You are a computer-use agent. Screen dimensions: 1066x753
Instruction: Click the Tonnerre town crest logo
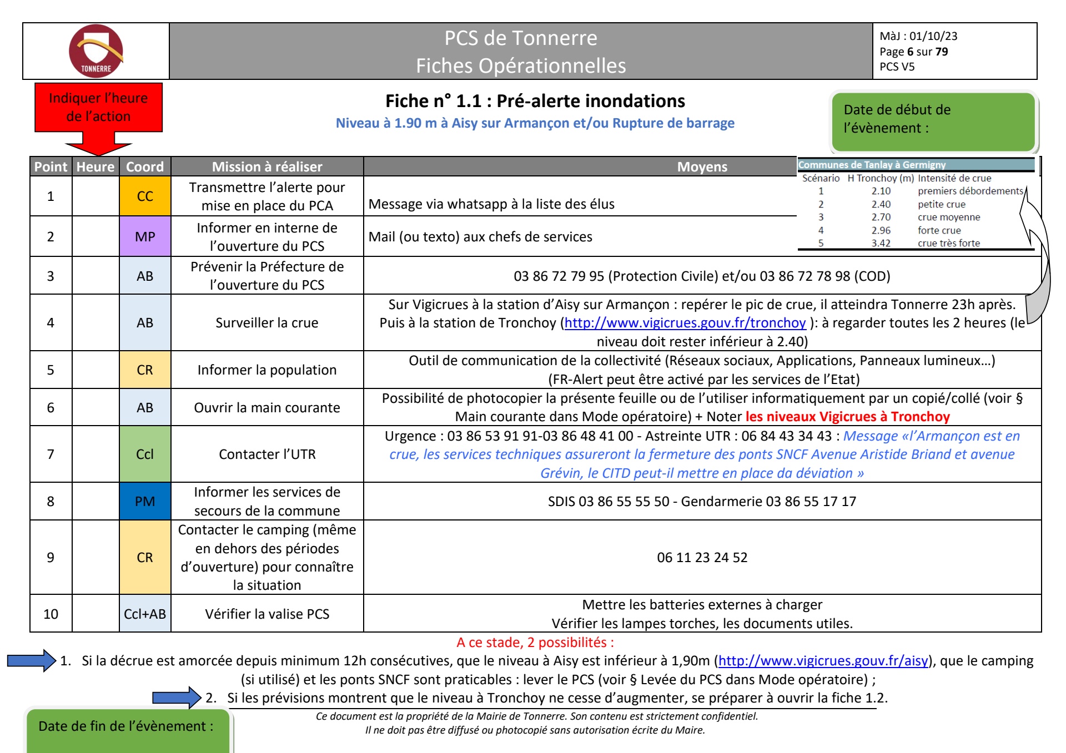pyautogui.click(x=96, y=51)
